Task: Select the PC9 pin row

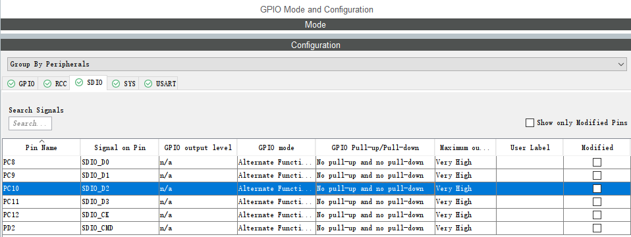Action: pos(316,175)
